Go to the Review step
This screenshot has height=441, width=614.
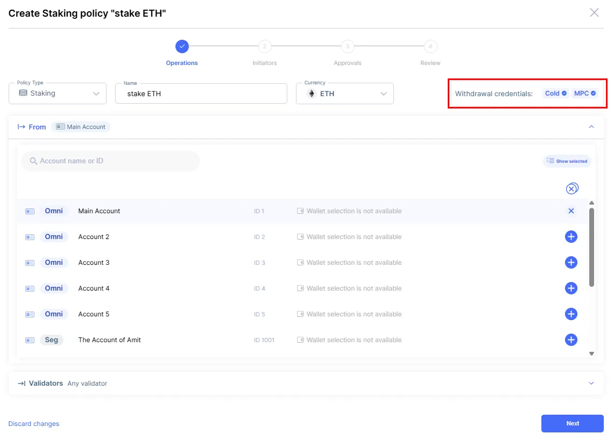tap(430, 46)
